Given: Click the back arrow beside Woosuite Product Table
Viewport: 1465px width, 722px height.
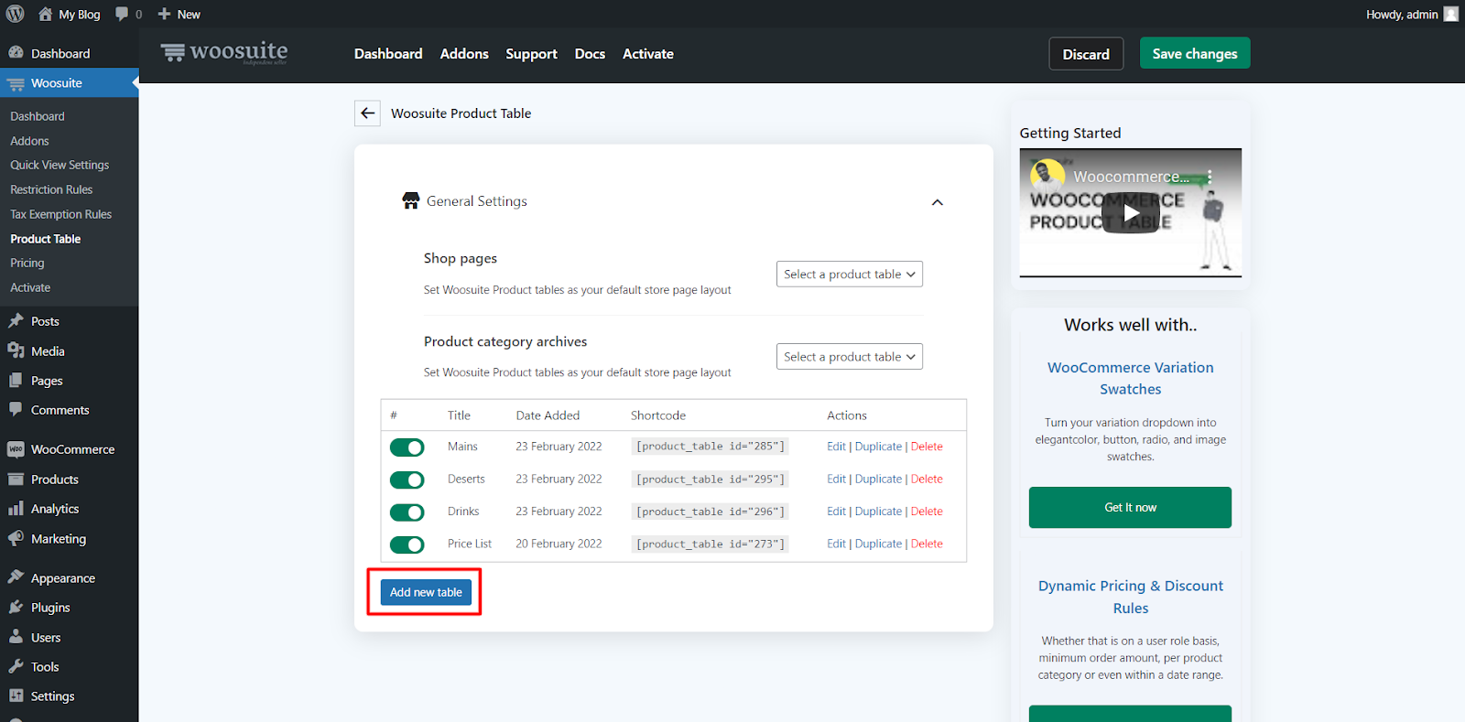Looking at the screenshot, I should (x=368, y=113).
